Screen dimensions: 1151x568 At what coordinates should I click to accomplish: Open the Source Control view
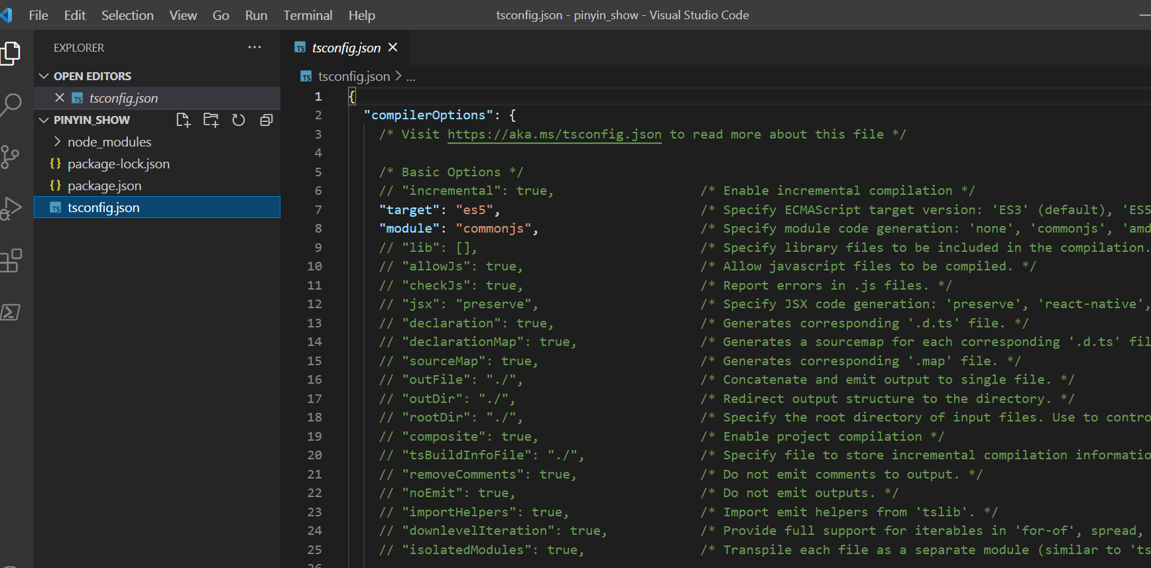point(10,157)
